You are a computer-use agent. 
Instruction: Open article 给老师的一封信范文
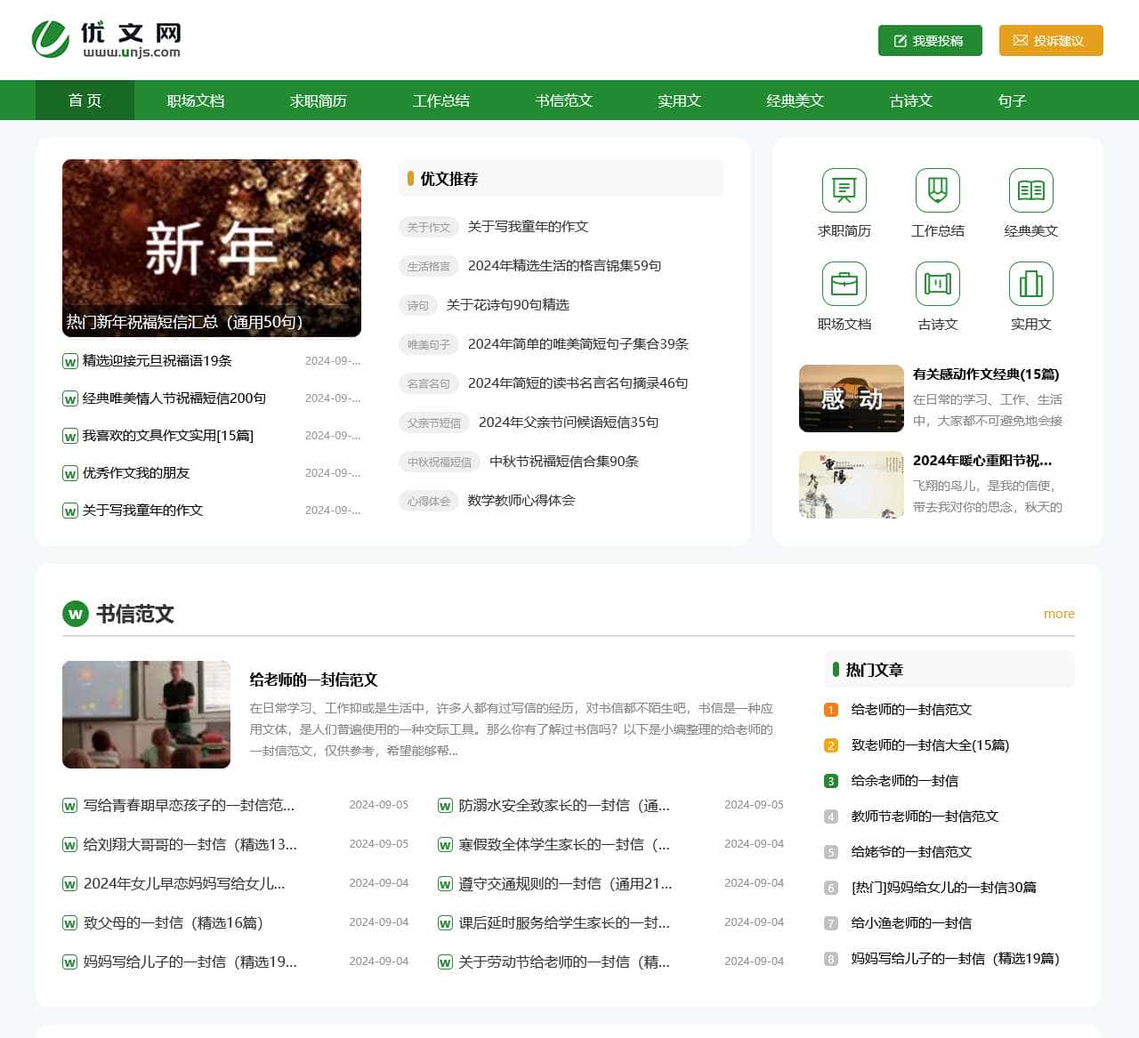[312, 679]
